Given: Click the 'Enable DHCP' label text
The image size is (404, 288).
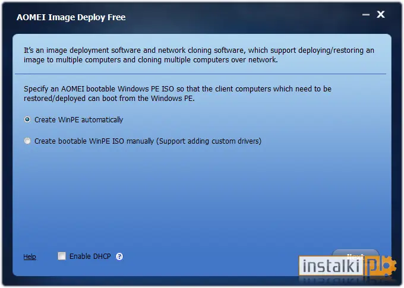Looking at the screenshot, I should tap(90, 257).
